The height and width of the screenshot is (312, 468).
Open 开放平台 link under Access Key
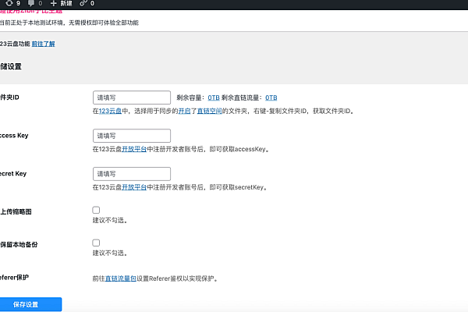tap(134, 149)
